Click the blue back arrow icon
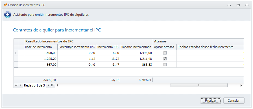This screenshot has width=253, height=109. tap(8, 15)
